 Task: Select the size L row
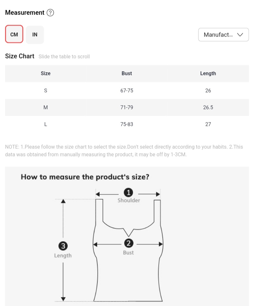point(45,124)
